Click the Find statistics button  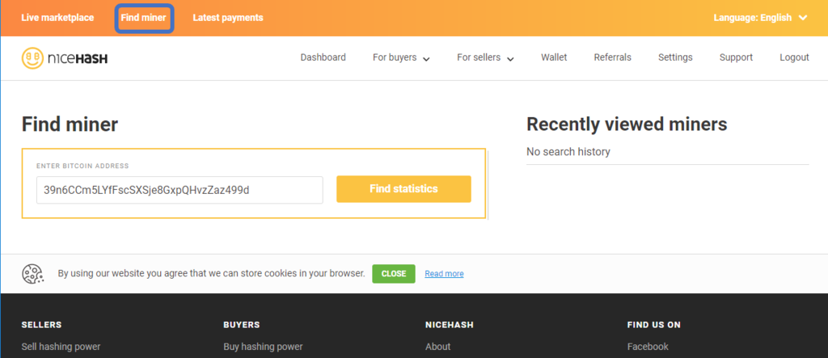(x=403, y=189)
